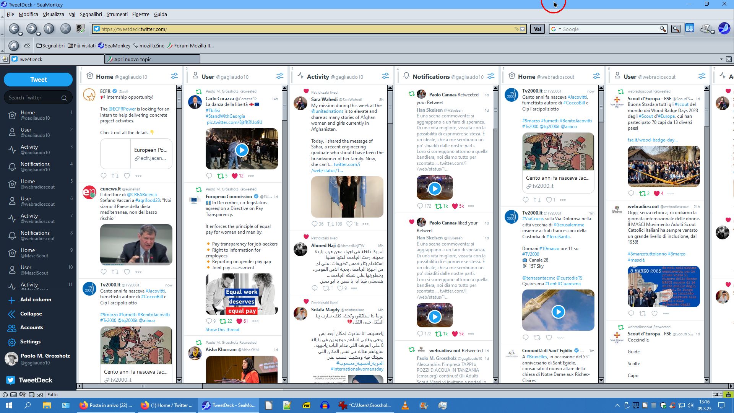The image size is (734, 413).
Task: Click the Google search field
Action: (608, 29)
